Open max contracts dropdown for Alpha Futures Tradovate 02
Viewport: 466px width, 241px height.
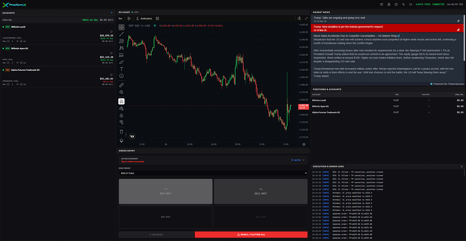[x=14, y=84]
